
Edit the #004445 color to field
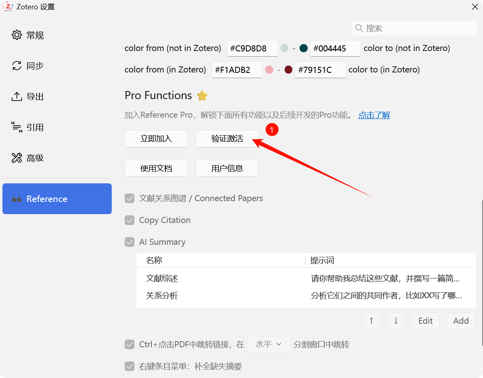coord(336,48)
